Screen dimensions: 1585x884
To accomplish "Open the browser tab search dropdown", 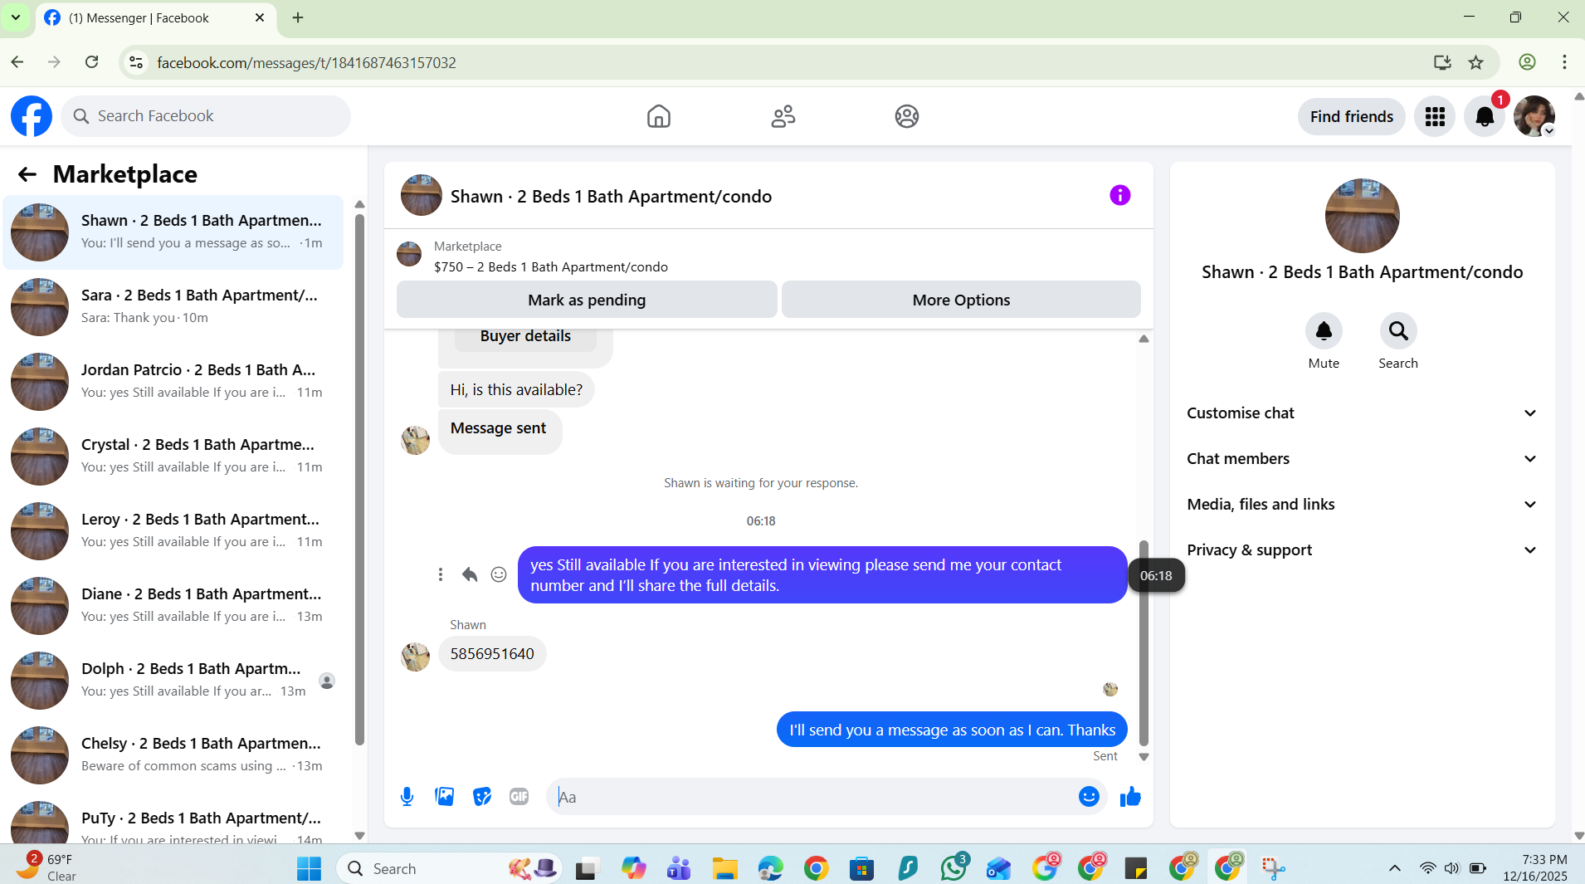I will pos(16,17).
